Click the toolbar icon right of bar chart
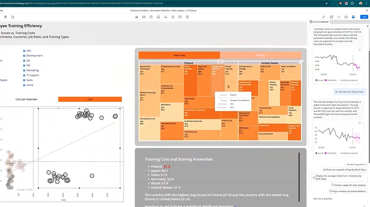The width and height of the screenshot is (370, 207). pos(144,17)
